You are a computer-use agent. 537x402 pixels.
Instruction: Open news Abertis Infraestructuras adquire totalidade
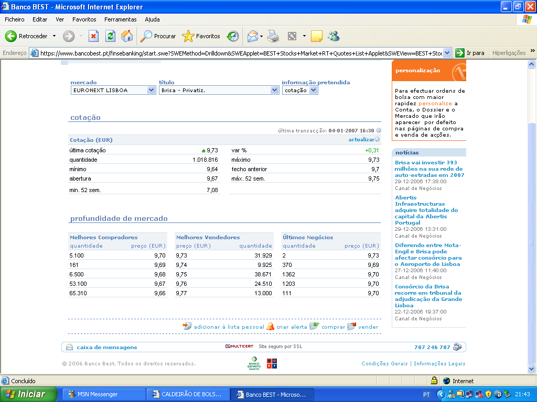click(426, 210)
